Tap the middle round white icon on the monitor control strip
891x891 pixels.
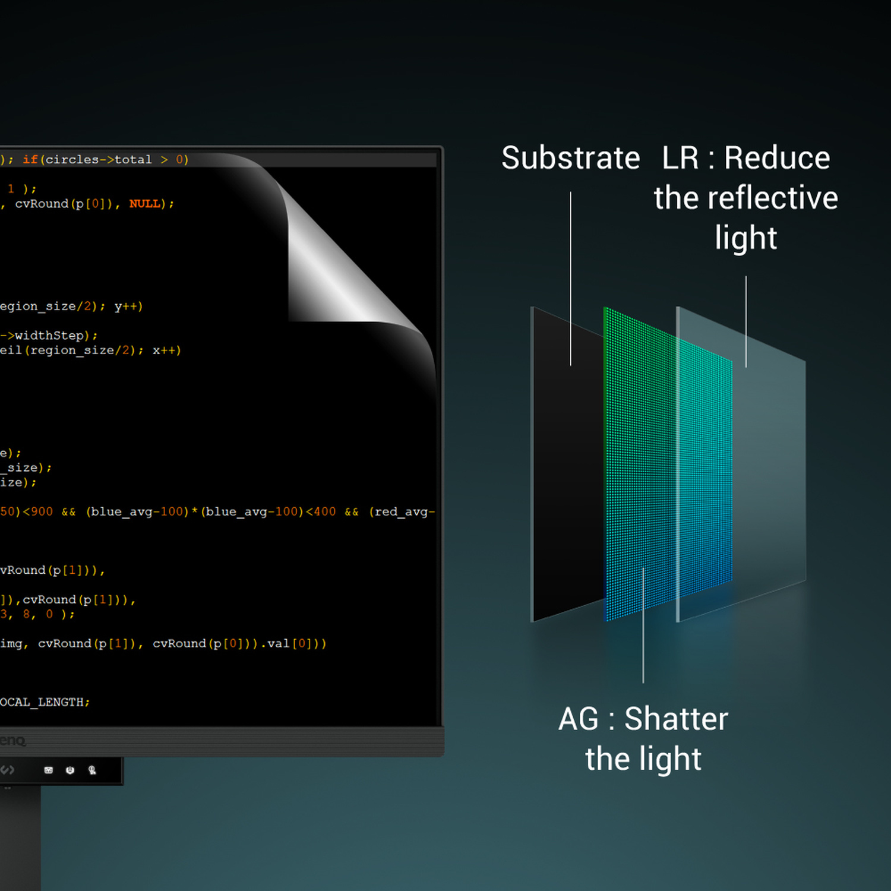tap(70, 770)
